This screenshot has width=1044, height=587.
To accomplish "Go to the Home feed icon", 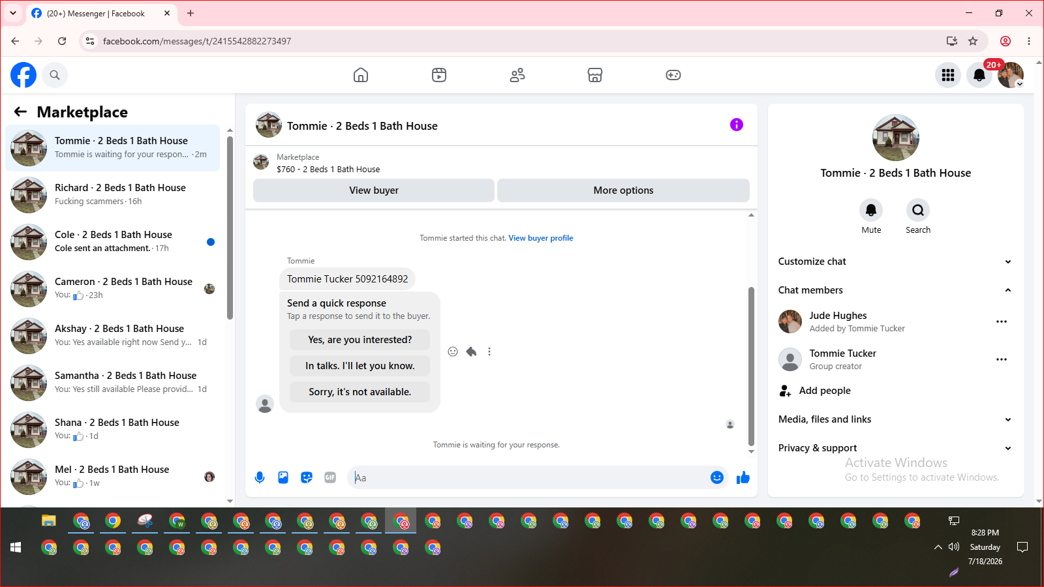I will pyautogui.click(x=361, y=75).
